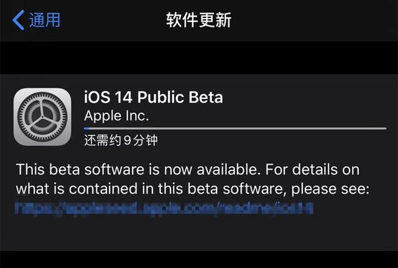Select the iOS 14 Public Beta title
This screenshot has width=398, height=268.
(x=153, y=97)
